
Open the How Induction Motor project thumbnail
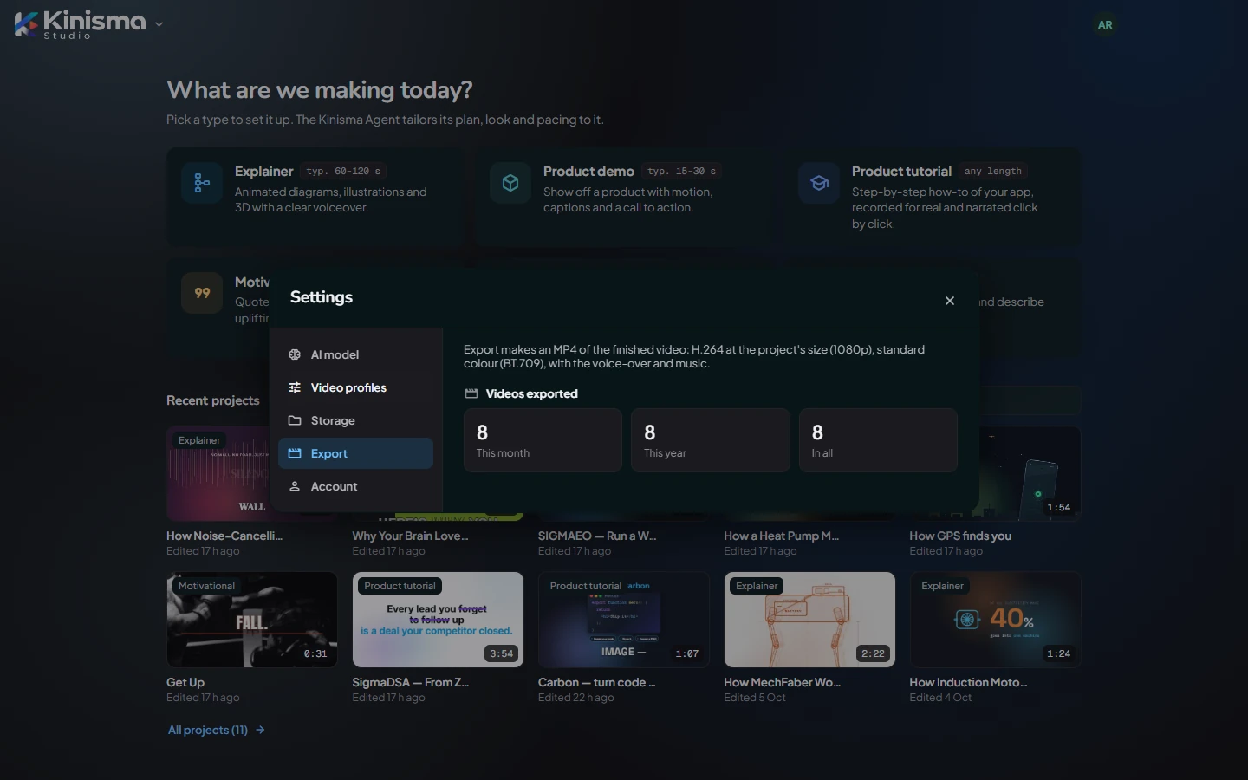995,620
